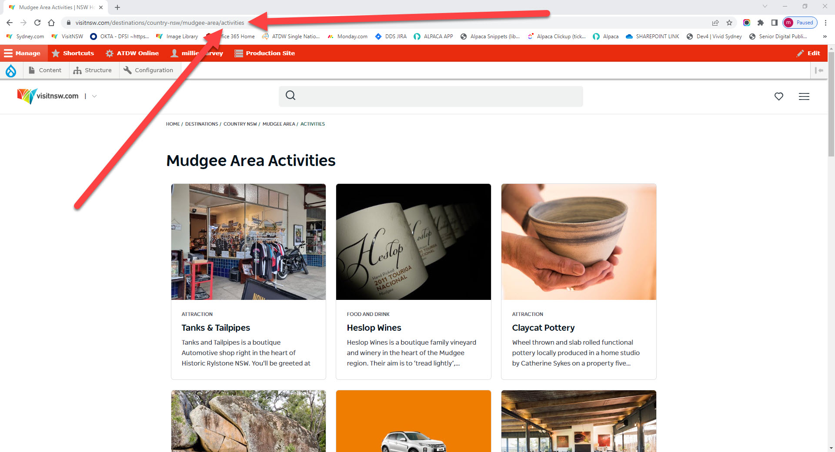Image resolution: width=835 pixels, height=452 pixels.
Task: Open Heslop Wines bottle photo
Action: [414, 242]
